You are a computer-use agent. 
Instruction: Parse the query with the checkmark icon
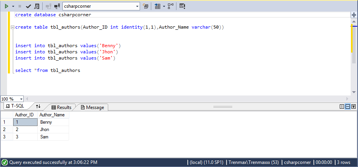28,6
